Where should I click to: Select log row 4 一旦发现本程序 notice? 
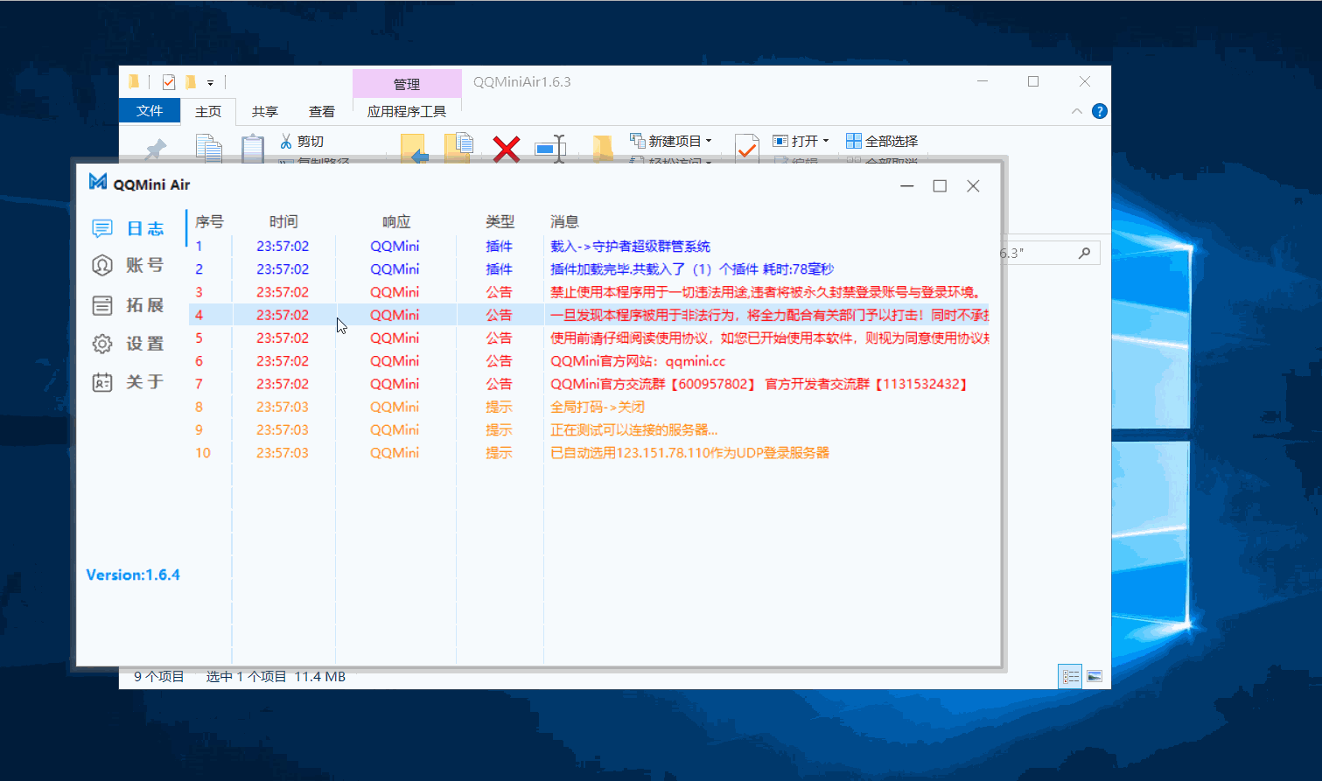pos(589,315)
